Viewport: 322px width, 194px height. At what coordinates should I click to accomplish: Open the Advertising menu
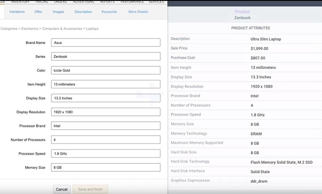tap(83, 2)
